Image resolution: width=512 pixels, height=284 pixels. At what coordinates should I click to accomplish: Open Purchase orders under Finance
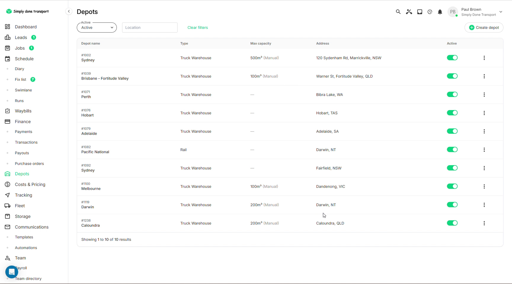[x=29, y=164]
